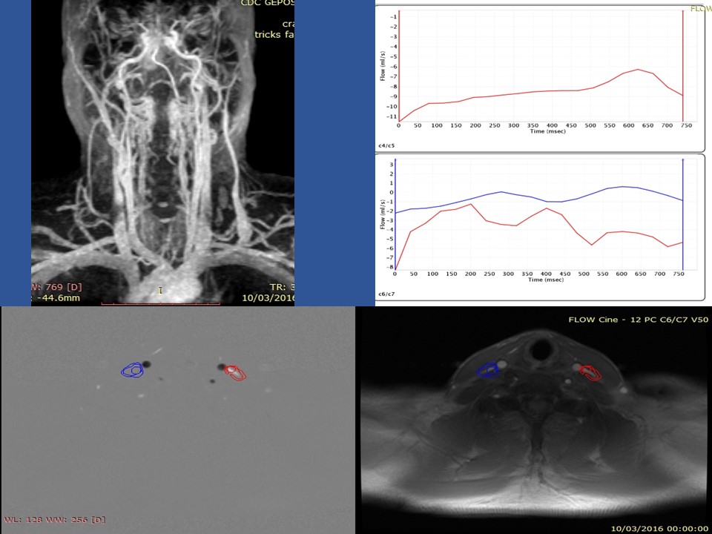
Task: Click the blue end marker line in the c6/c7 chart
Action: click(683, 214)
